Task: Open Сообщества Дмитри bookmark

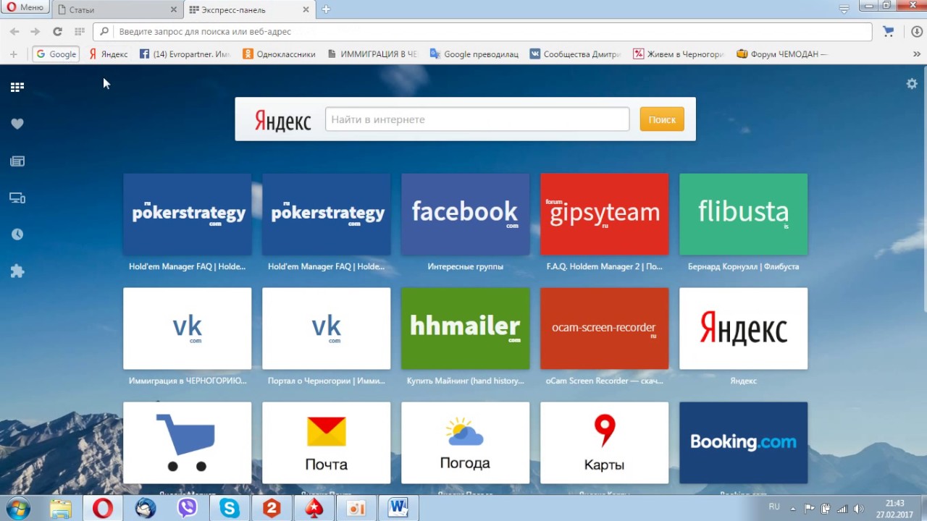Action: (x=576, y=54)
